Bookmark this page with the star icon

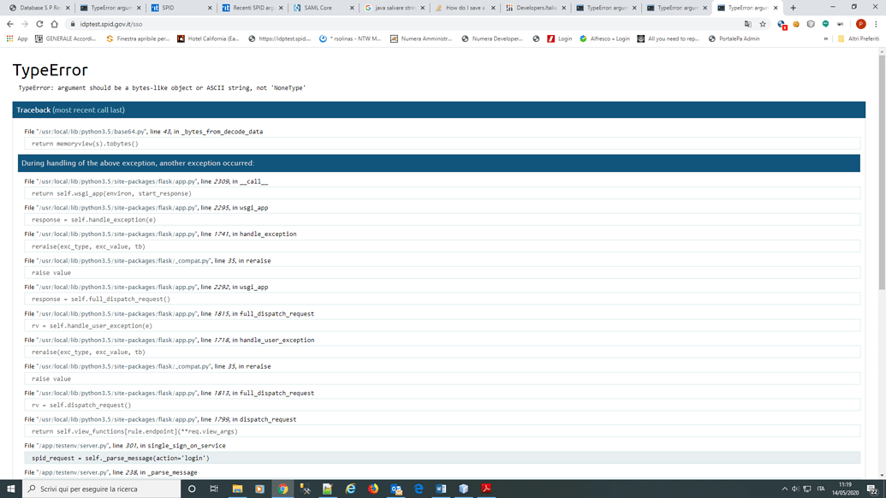point(763,24)
